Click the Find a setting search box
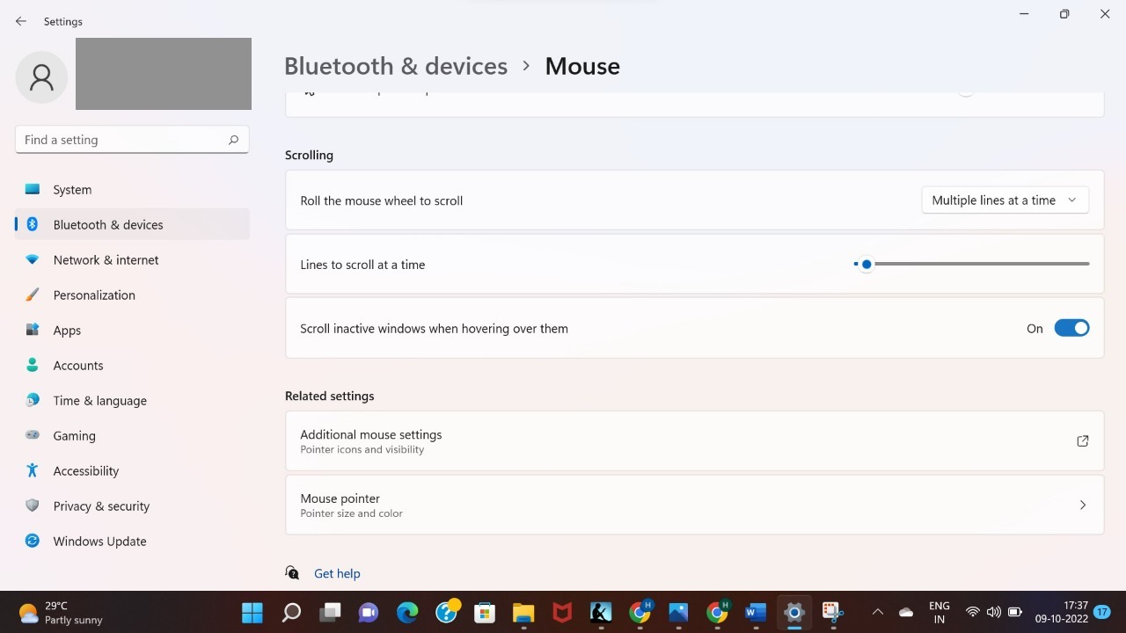1126x633 pixels. pyautogui.click(x=123, y=139)
